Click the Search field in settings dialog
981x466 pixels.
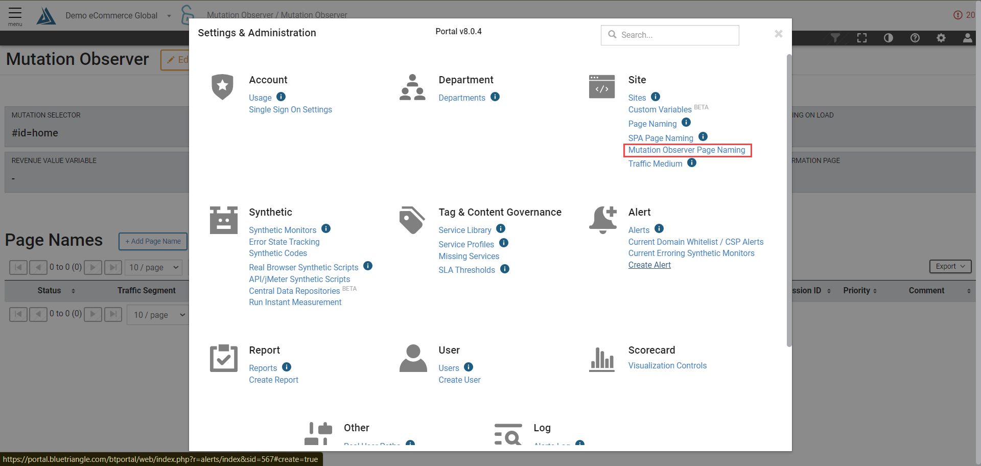670,35
